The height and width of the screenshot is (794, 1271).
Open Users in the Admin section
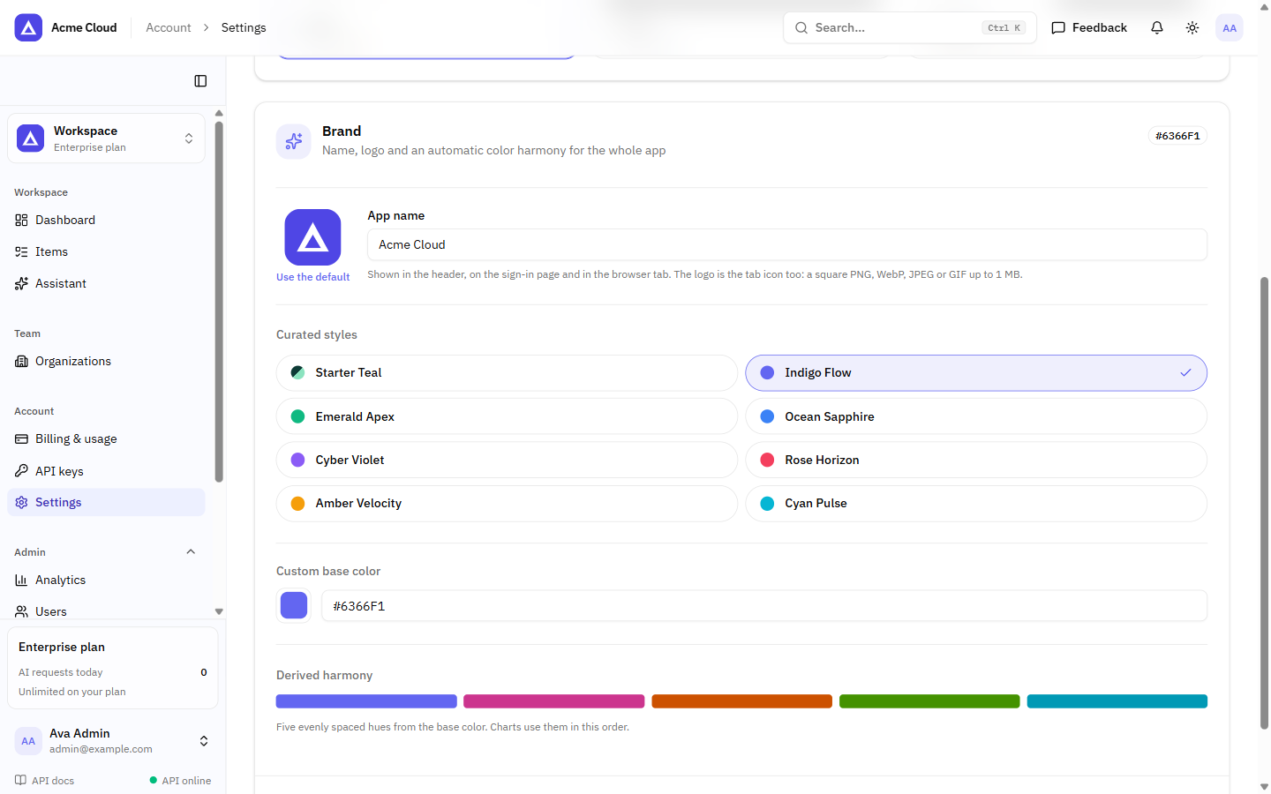(x=106, y=611)
